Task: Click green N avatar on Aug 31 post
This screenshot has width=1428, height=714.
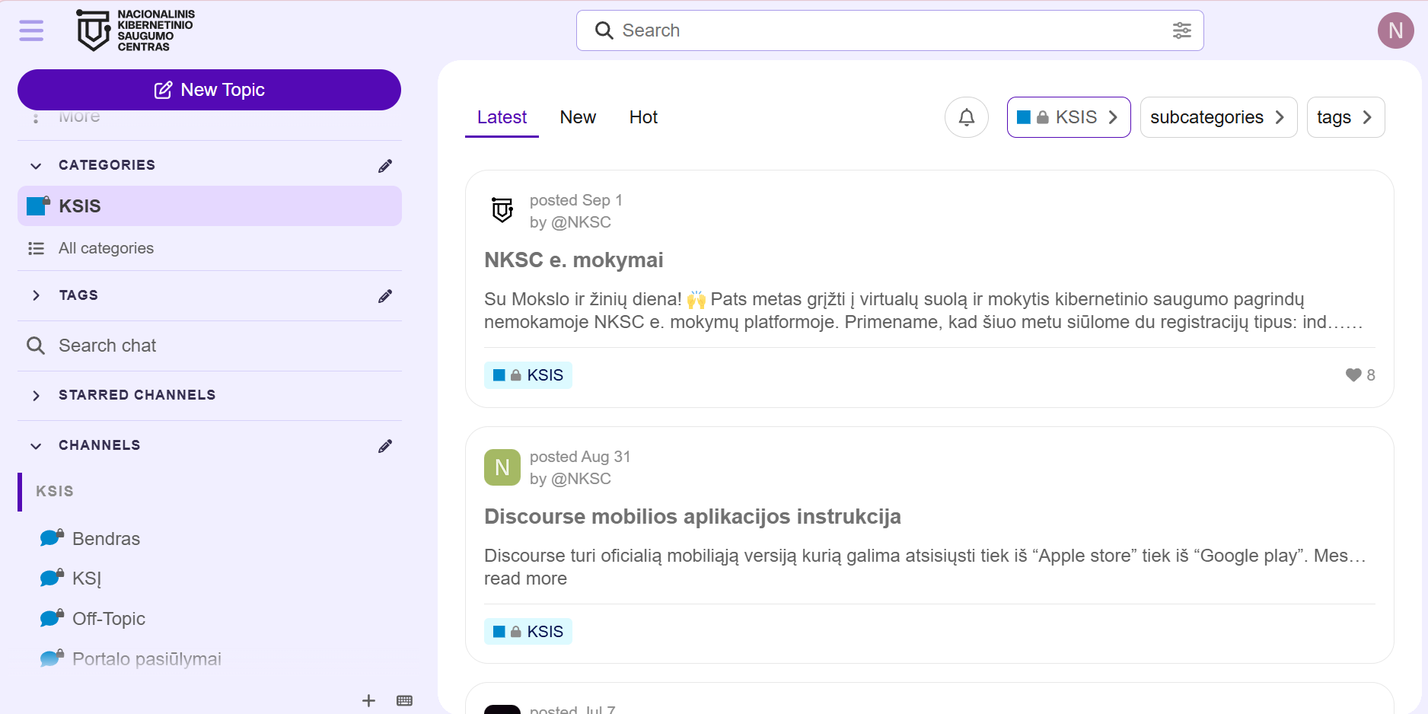Action: pos(502,467)
